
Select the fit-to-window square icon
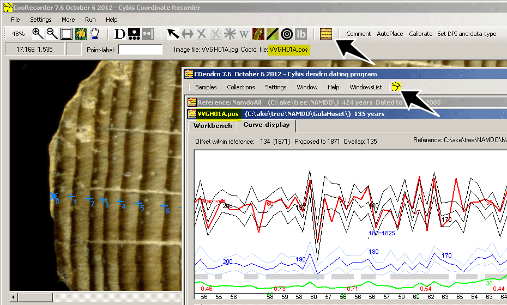[x=67, y=34]
